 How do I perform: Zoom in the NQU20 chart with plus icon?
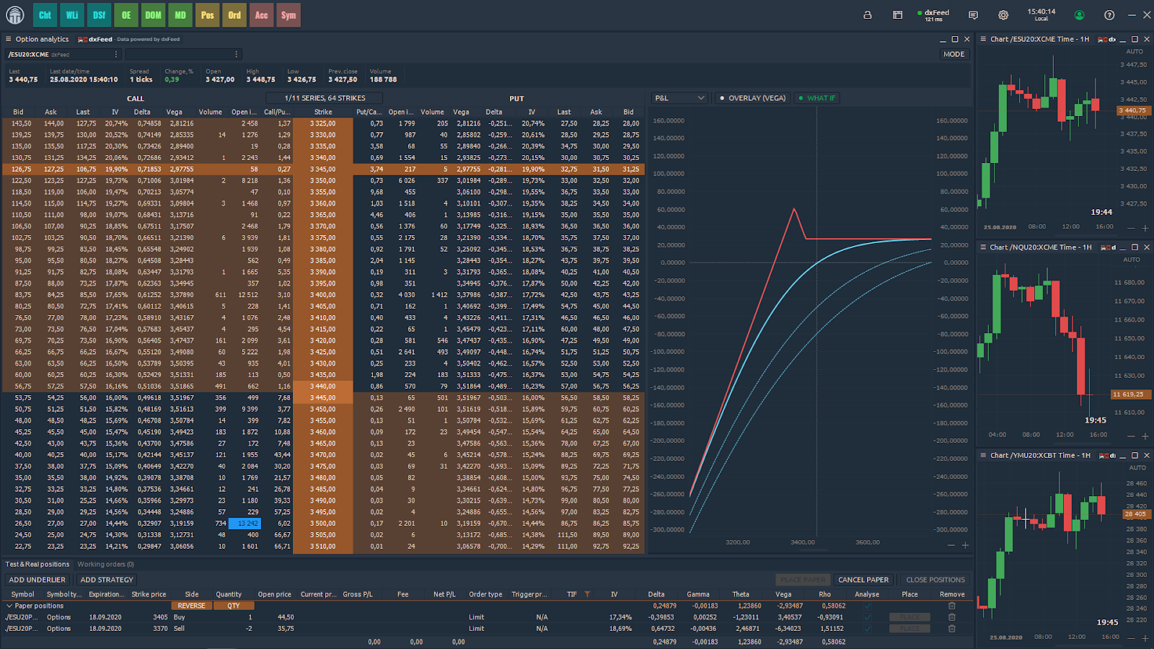(1145, 436)
